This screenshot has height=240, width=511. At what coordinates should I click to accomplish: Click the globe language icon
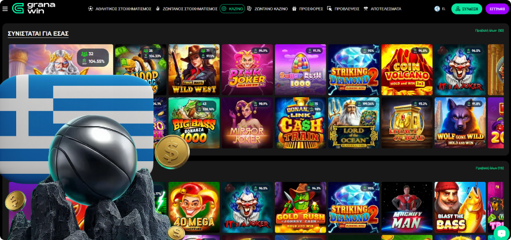coord(437,9)
